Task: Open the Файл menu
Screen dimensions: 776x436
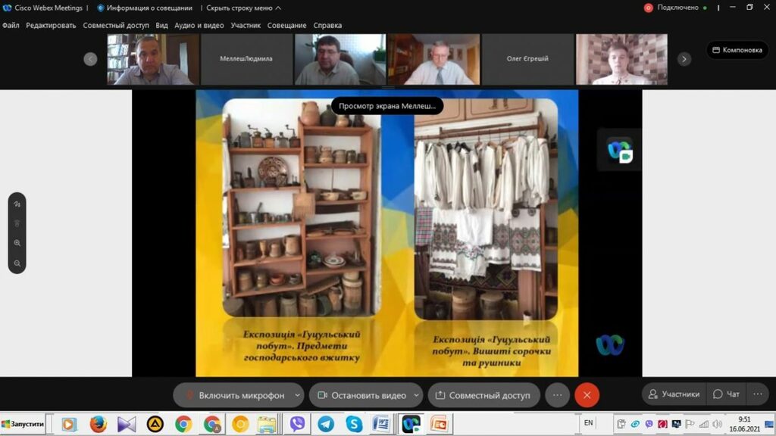Action: 11,25
